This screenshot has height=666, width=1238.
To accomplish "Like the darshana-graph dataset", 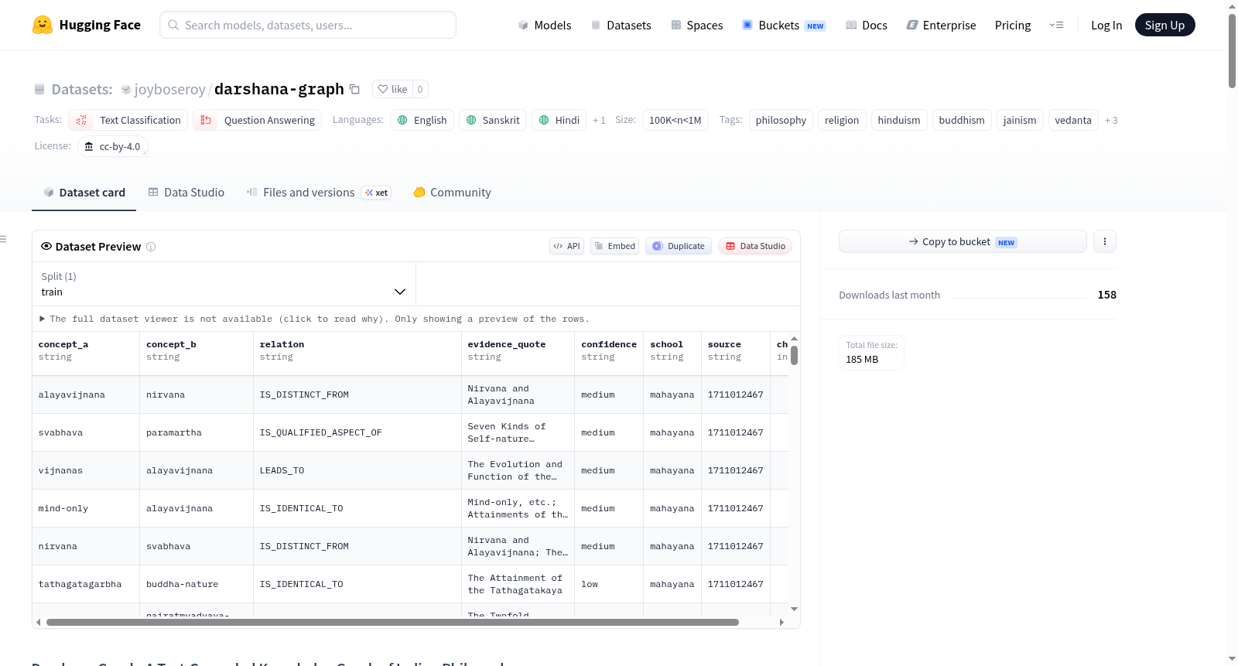I will (x=392, y=89).
